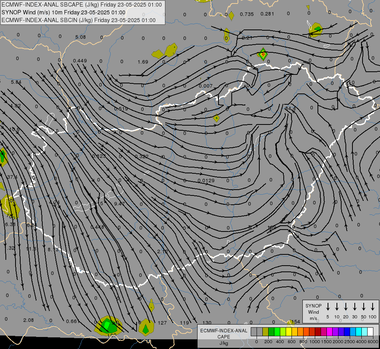The width and height of the screenshot is (380, 349).
Task: Select the white CAPE legend swatch
Action: [x=370, y=332]
